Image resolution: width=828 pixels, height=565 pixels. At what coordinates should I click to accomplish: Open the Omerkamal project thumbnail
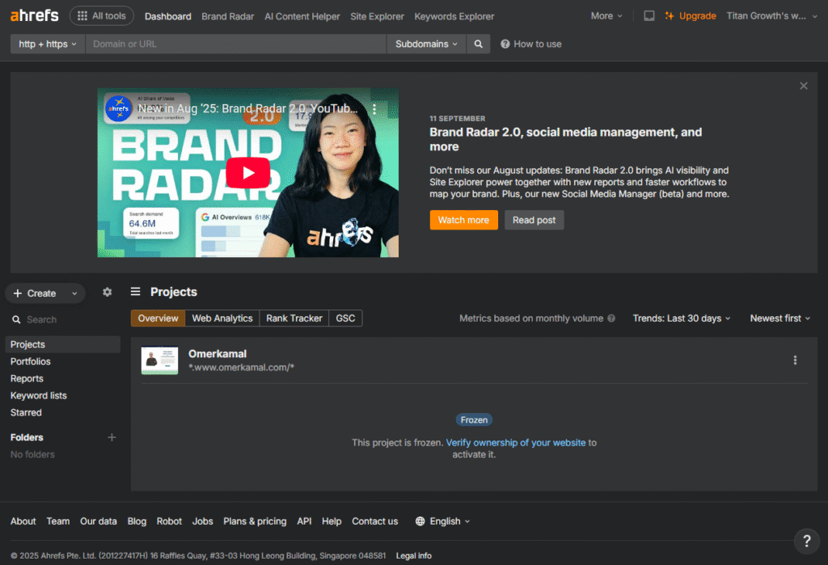coord(159,361)
